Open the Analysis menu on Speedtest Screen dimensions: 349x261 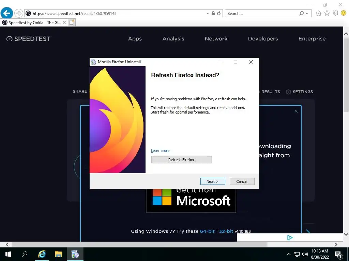tap(173, 39)
